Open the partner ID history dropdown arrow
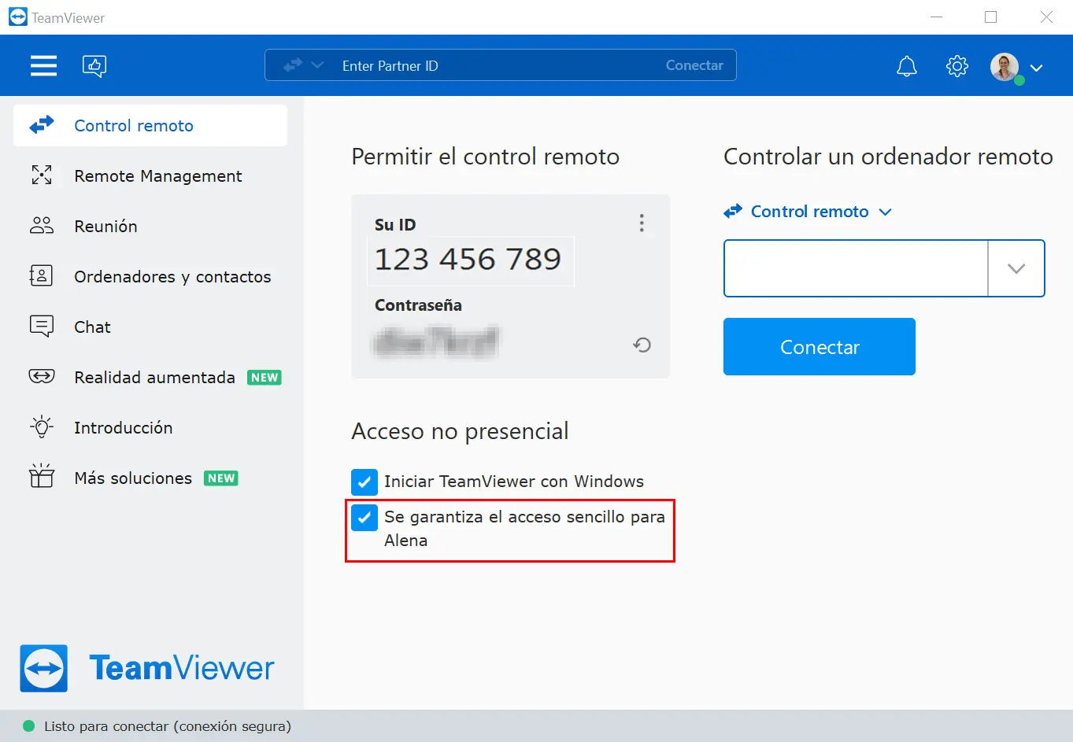Viewport: 1073px width, 742px height. tap(1016, 268)
